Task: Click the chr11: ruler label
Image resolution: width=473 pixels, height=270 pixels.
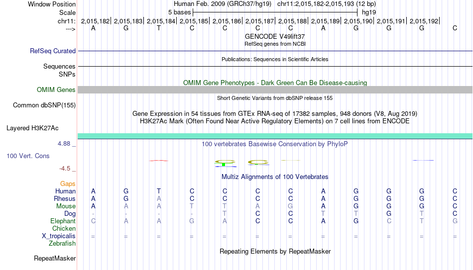Action: [67, 21]
